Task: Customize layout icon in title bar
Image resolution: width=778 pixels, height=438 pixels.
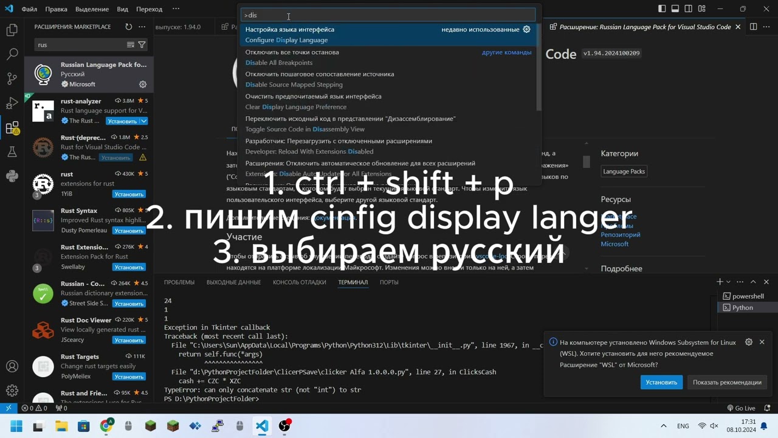Action: tap(702, 9)
